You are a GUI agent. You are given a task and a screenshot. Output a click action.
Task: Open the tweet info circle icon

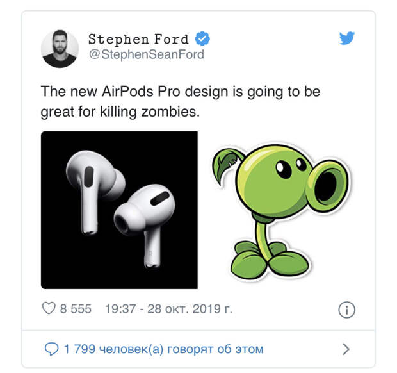tap(346, 310)
